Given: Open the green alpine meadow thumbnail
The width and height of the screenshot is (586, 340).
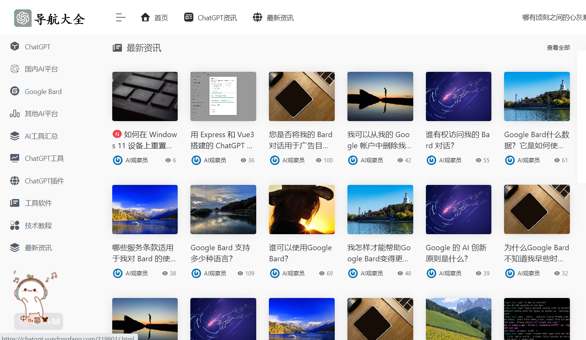Looking at the screenshot, I should 458,319.
